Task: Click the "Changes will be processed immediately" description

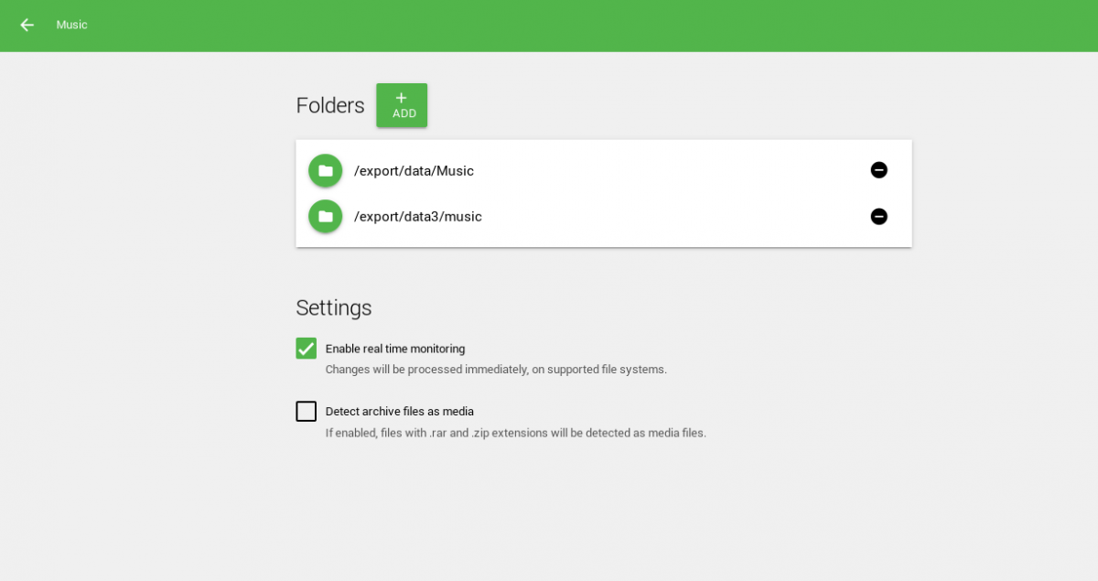Action: [496, 370]
